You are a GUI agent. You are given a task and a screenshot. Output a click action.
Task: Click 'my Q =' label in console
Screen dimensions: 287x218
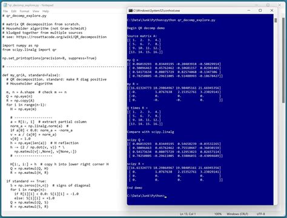pyautogui.click(x=133, y=60)
